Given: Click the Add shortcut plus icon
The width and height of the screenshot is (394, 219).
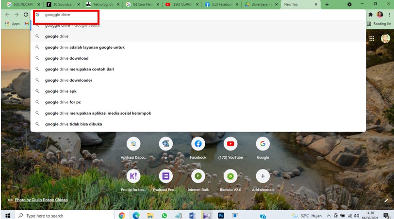Looking at the screenshot, I should 263,176.
